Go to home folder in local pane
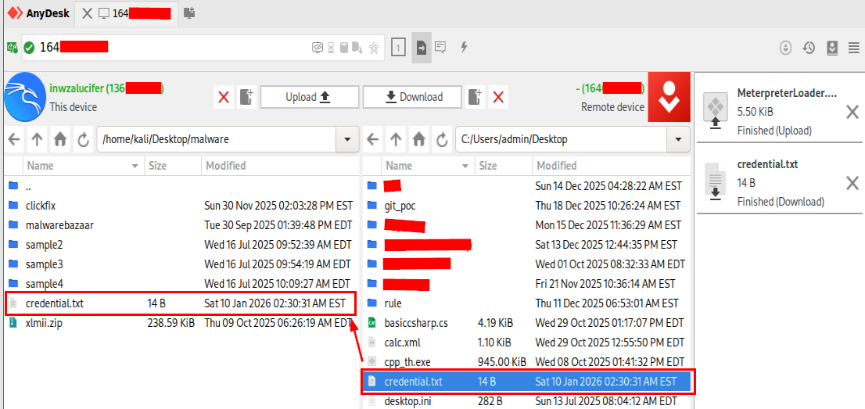 [60, 140]
